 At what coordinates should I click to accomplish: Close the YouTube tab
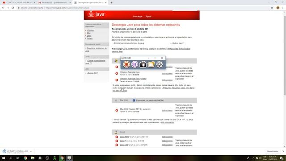[34, 3]
